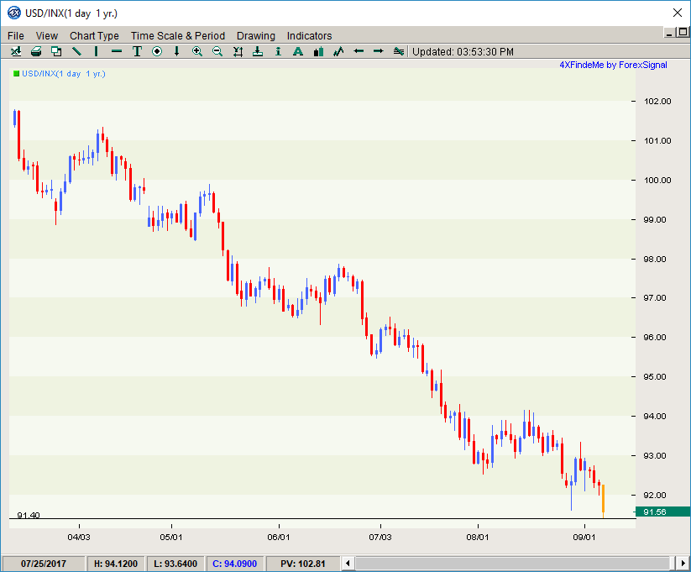Click the green legend square for USD/INX
This screenshot has height=572, width=691.
(16, 74)
